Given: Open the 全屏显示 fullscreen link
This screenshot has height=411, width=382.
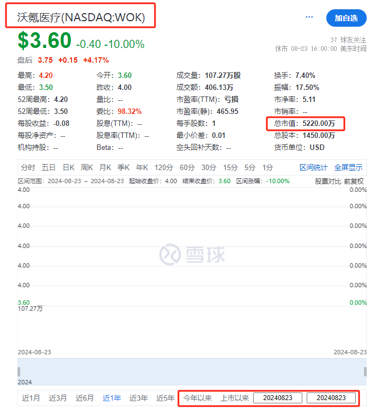Looking at the screenshot, I should [348, 167].
